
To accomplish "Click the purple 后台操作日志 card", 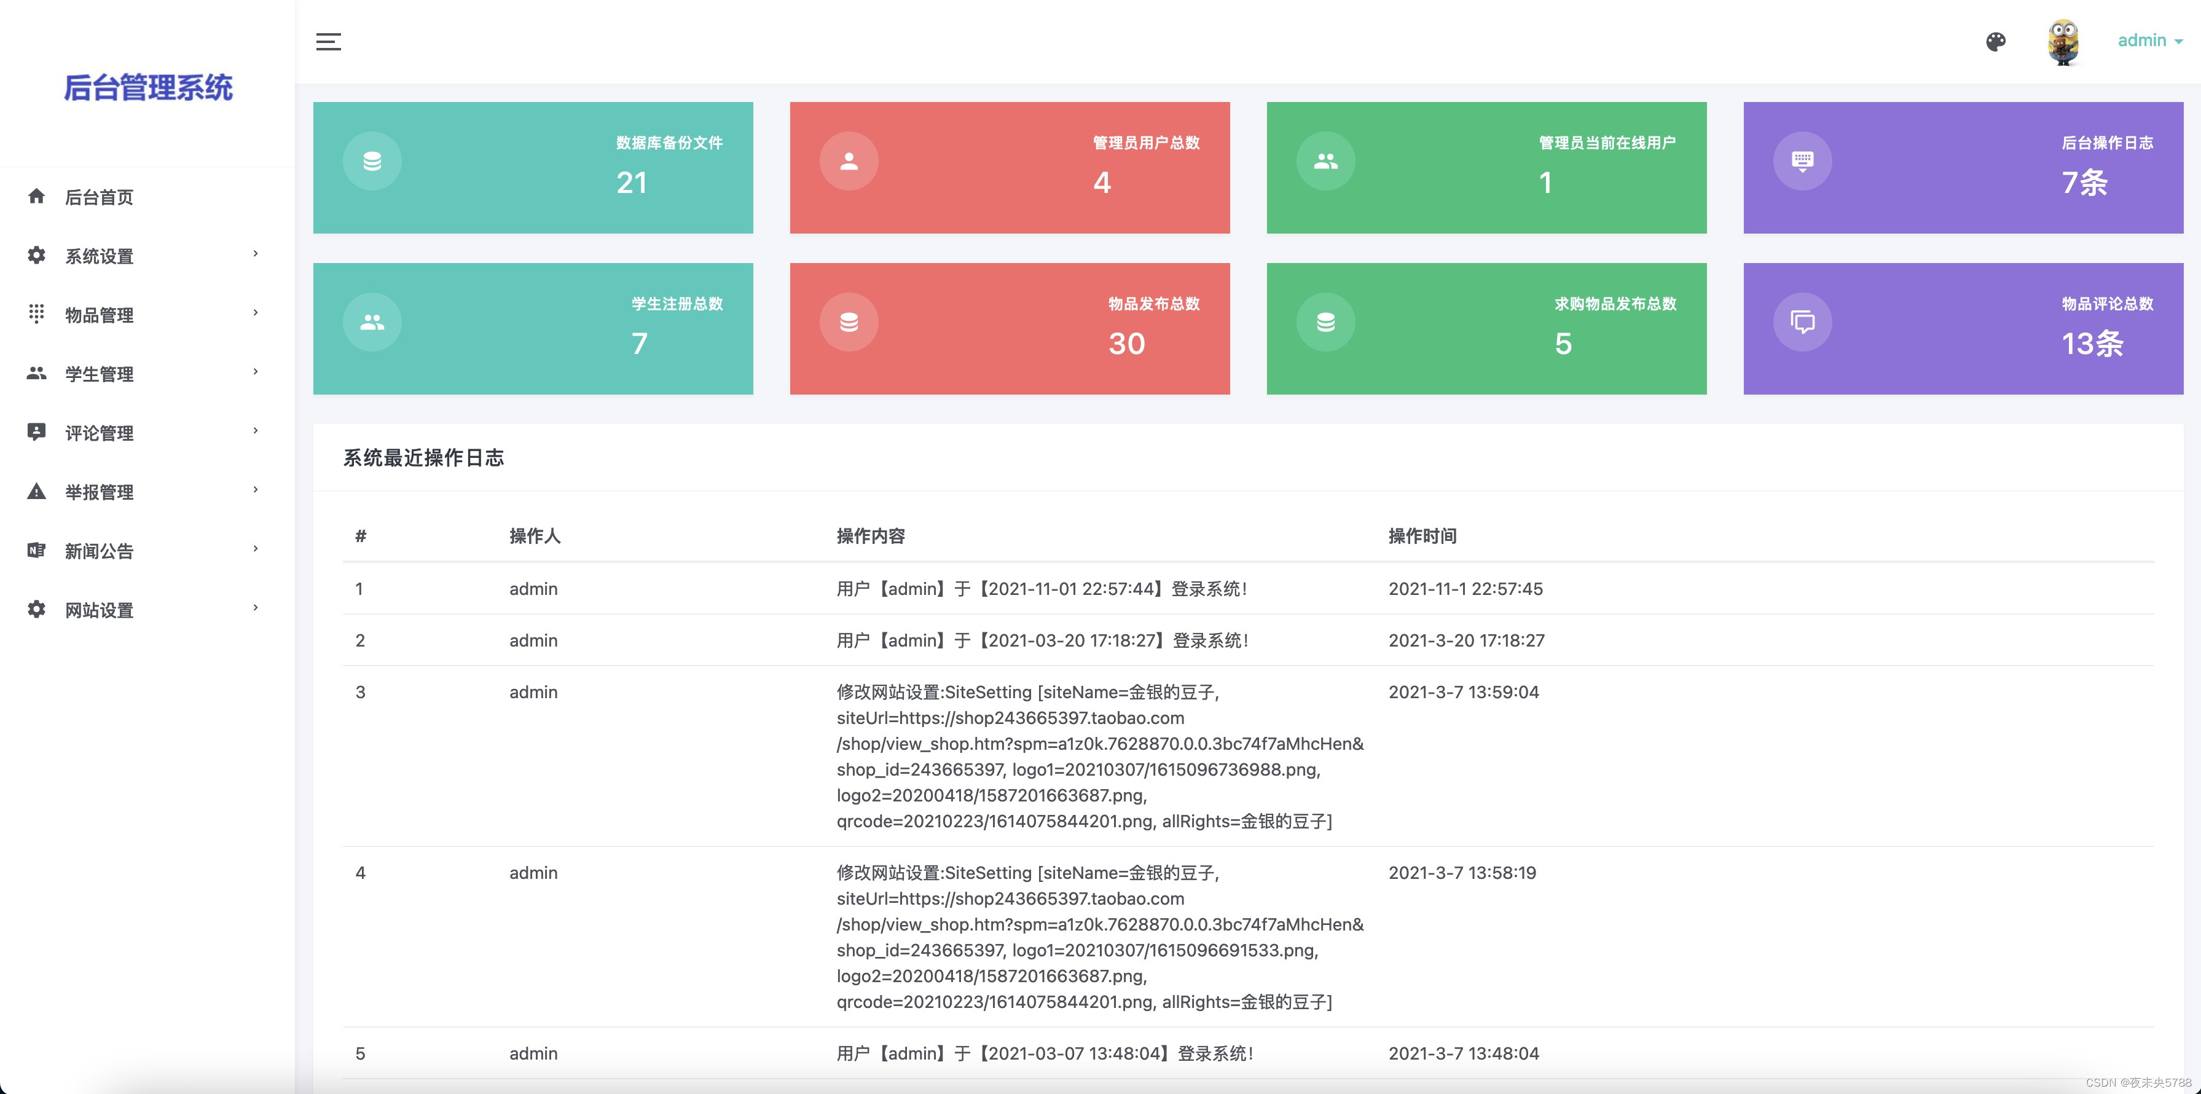I will point(1963,168).
